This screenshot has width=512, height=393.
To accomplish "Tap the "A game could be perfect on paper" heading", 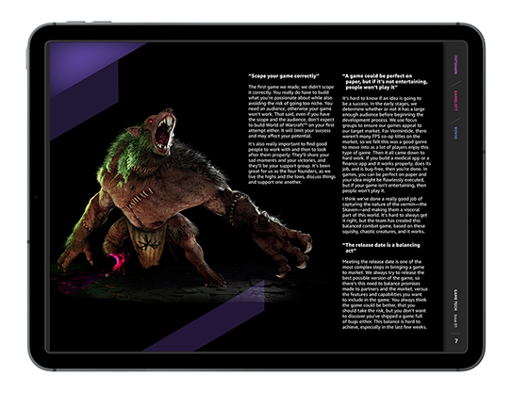I will point(385,82).
